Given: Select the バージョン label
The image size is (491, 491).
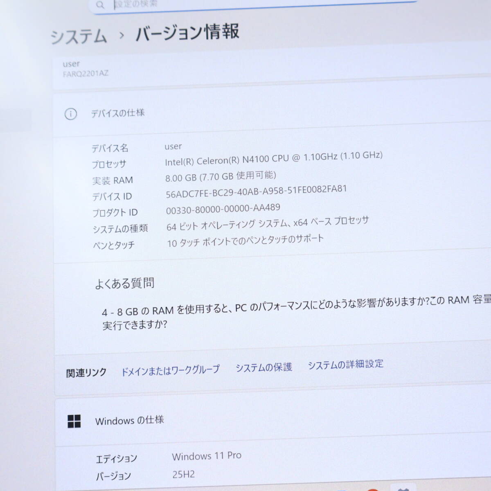Looking at the screenshot, I should [113, 476].
